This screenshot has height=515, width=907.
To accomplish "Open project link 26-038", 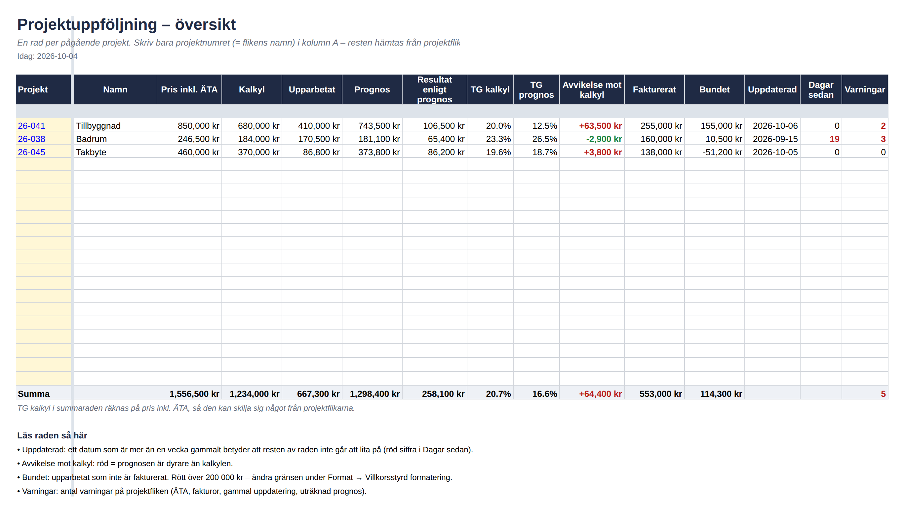I will click(31, 139).
